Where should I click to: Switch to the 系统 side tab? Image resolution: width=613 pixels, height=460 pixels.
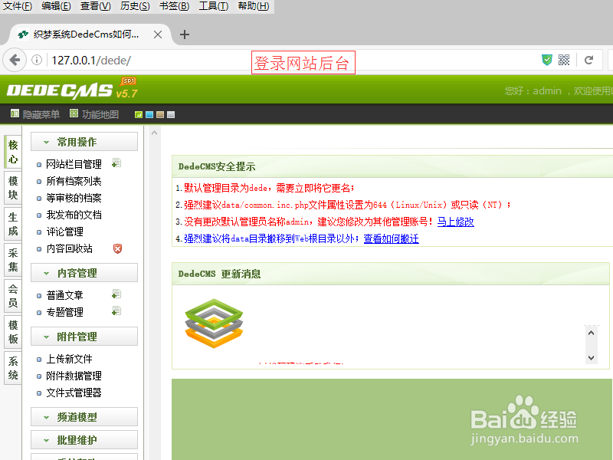(x=13, y=368)
